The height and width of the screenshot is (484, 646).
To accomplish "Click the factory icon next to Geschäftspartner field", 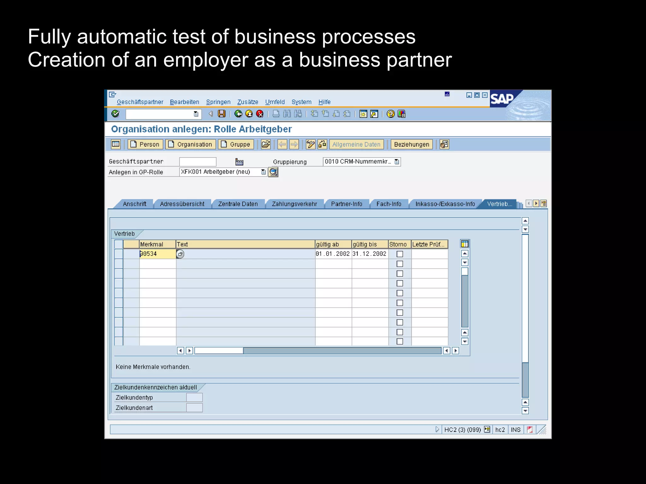I will click(x=239, y=162).
